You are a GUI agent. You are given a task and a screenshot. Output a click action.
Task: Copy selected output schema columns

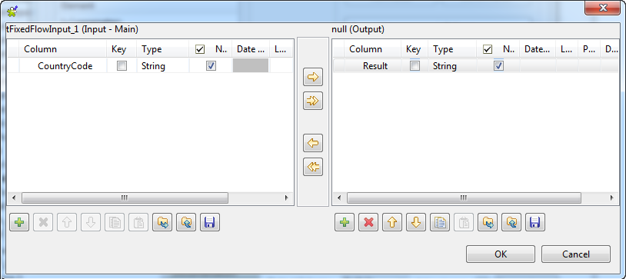coord(440,222)
